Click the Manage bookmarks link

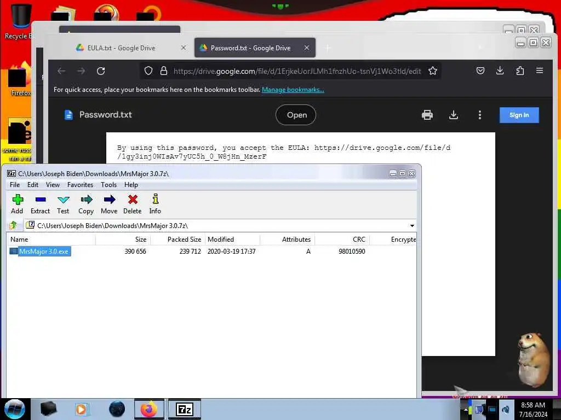point(293,90)
